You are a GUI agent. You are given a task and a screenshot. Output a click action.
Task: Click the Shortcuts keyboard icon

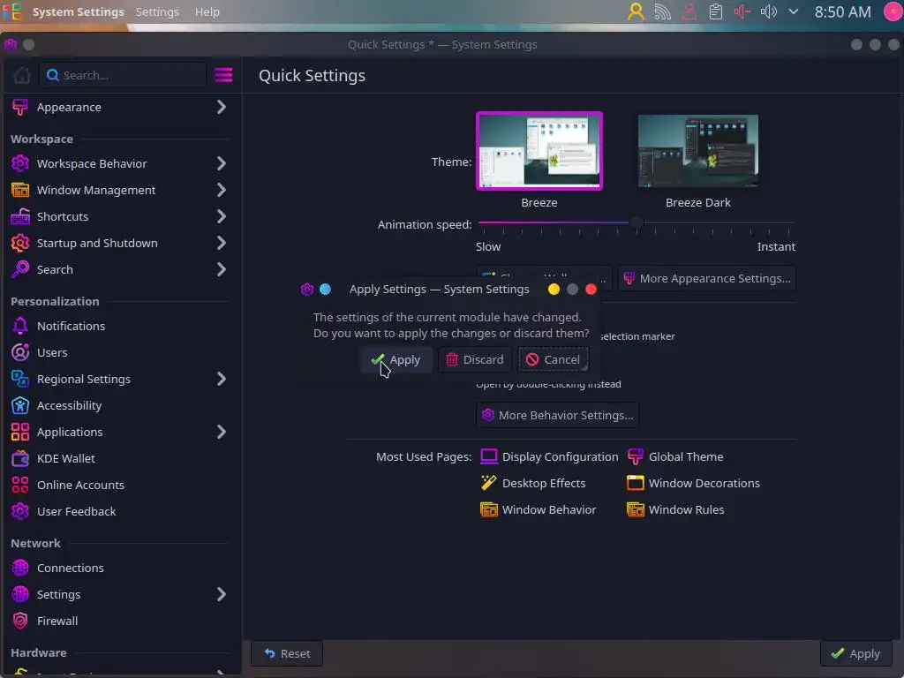point(20,217)
